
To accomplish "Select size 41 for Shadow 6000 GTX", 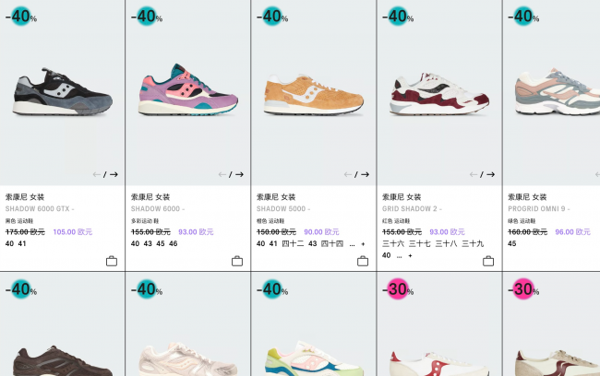I will [22, 243].
